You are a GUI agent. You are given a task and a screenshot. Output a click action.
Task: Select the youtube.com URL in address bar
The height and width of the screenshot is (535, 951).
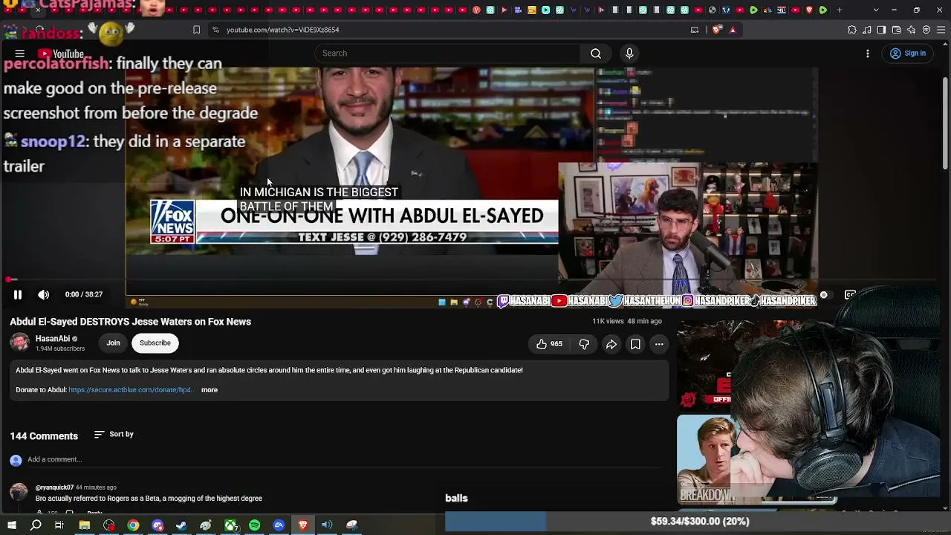click(x=282, y=30)
